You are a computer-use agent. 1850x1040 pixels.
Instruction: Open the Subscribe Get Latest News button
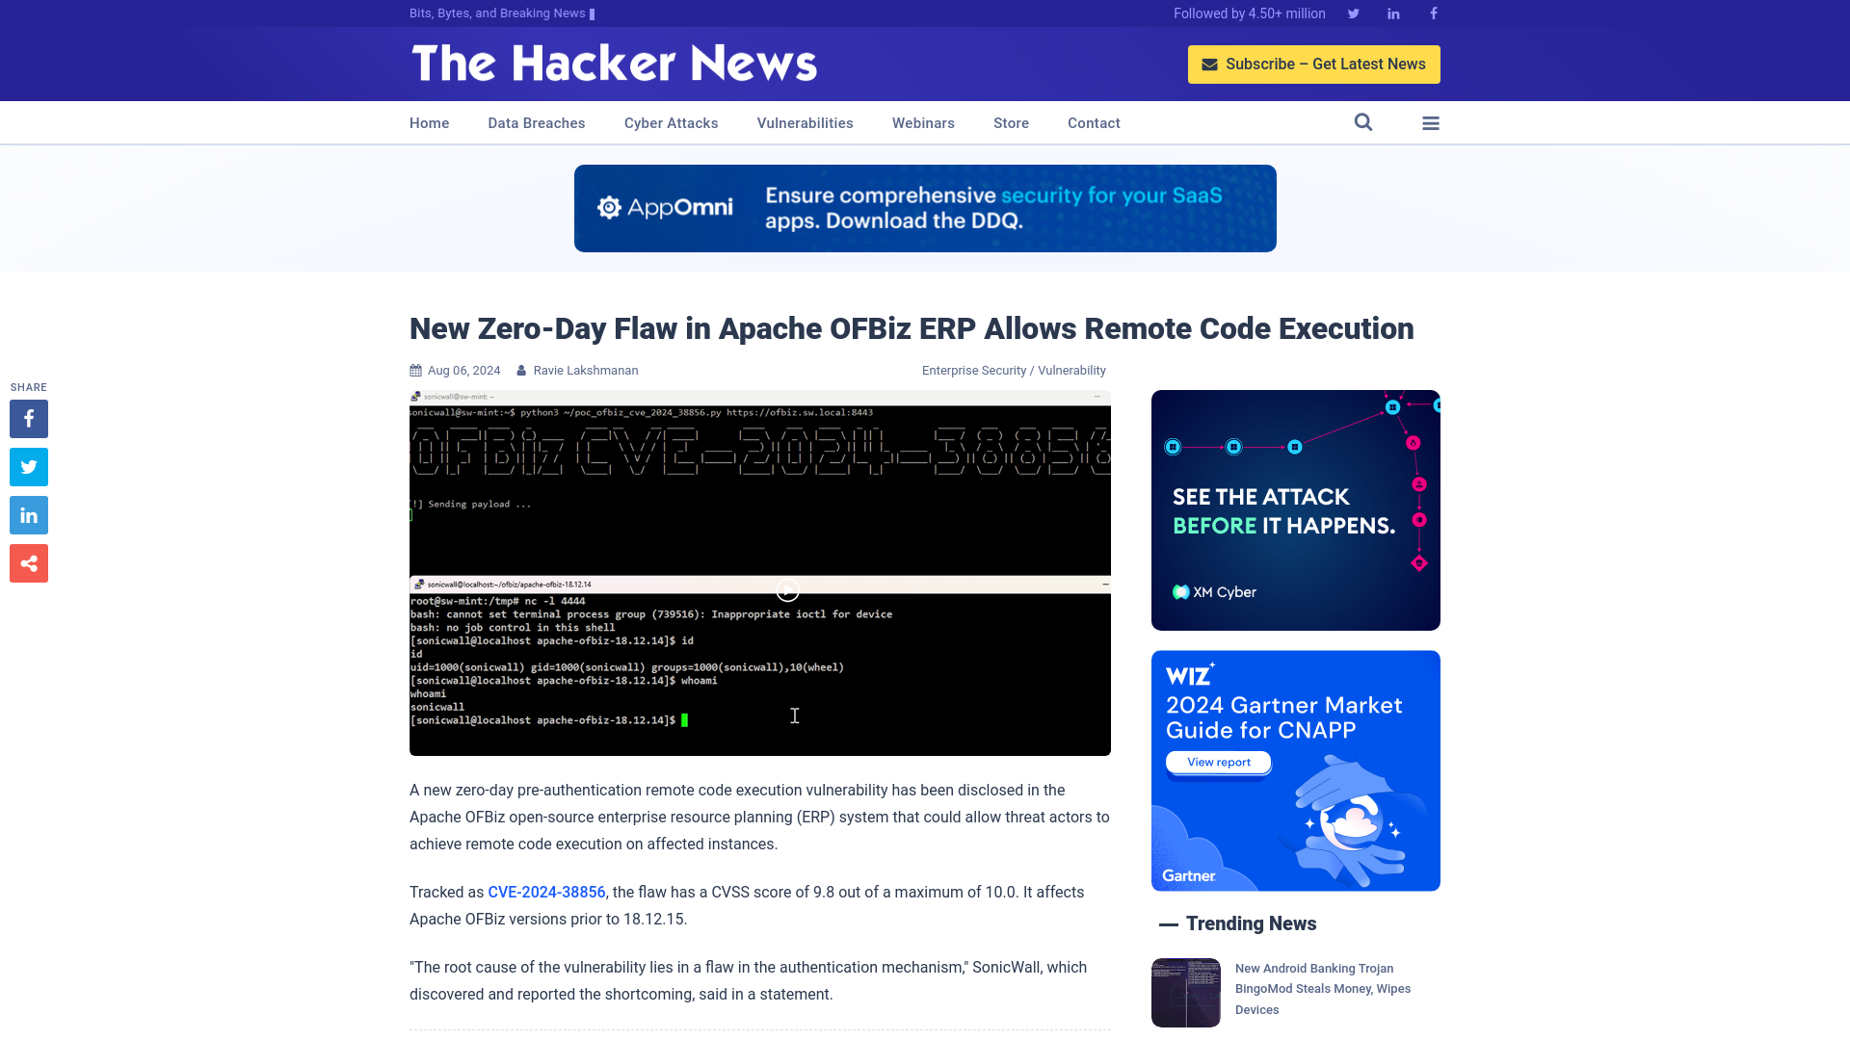coord(1314,64)
